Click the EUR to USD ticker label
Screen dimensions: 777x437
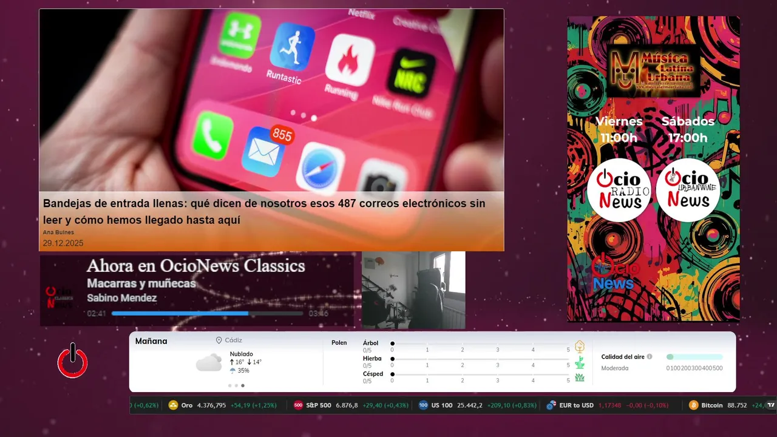576,405
